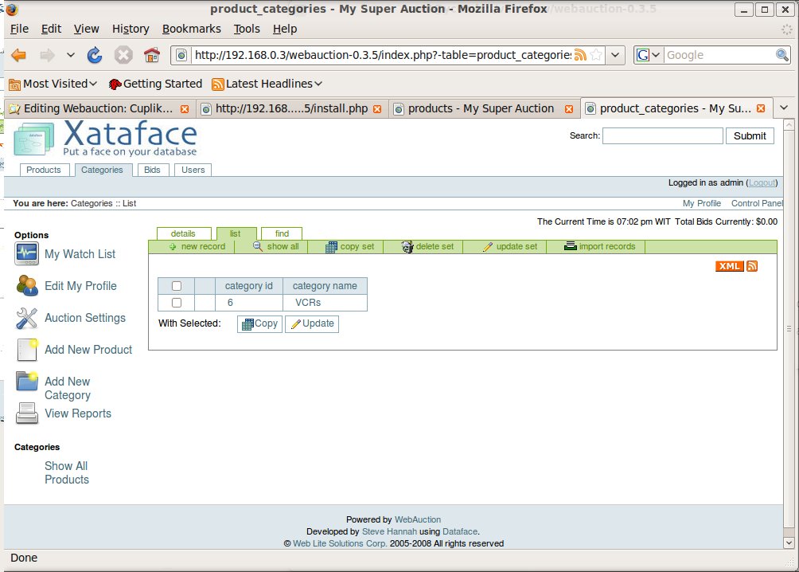The image size is (799, 572).
Task: Click the Add New Product page icon
Action: coord(26,350)
